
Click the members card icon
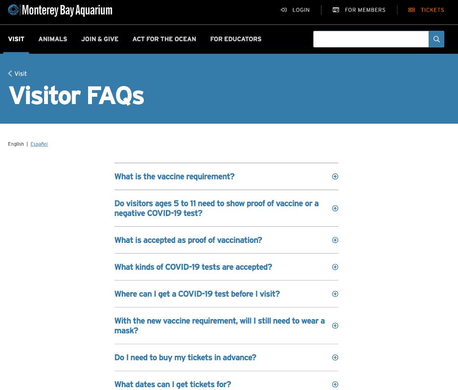pos(336,10)
